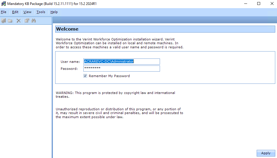Open the File menu
The image size is (277, 158).
coord(3,12)
